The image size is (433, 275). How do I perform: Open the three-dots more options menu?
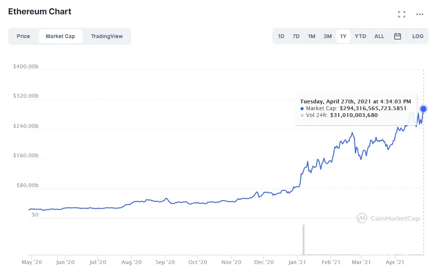click(420, 14)
